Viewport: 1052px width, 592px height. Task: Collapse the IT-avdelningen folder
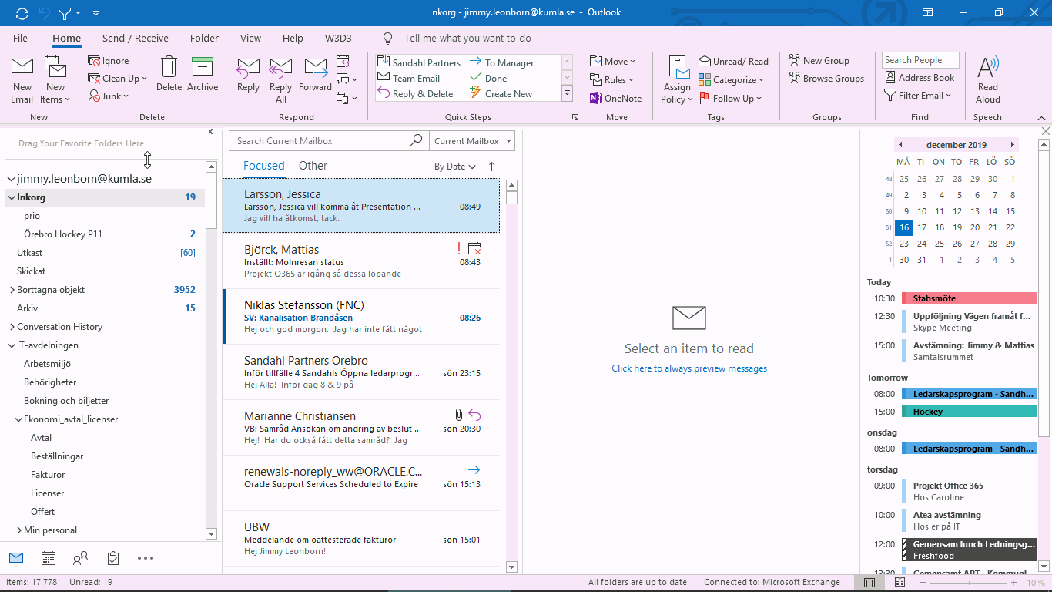(x=12, y=345)
